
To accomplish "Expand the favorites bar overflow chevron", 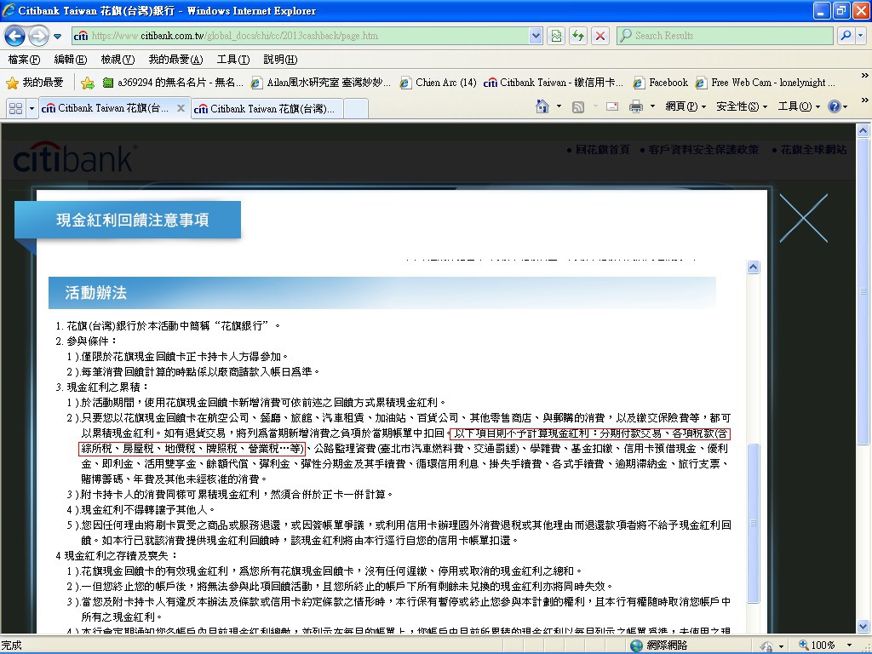I will (x=864, y=75).
